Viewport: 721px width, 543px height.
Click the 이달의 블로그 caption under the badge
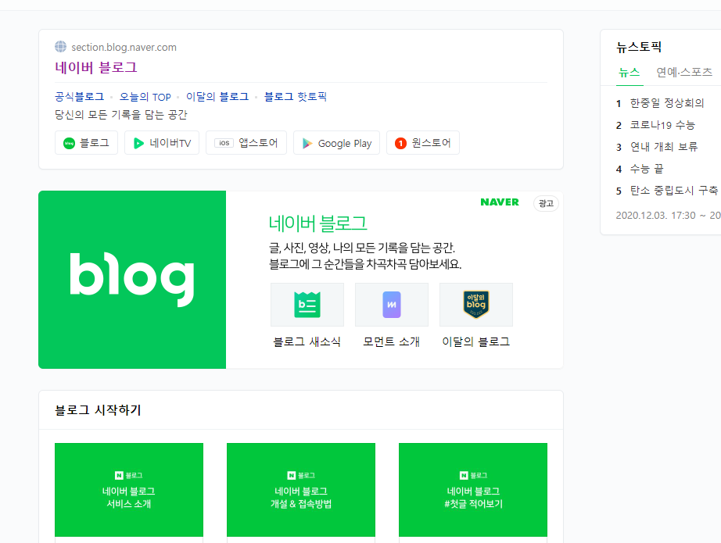point(476,341)
